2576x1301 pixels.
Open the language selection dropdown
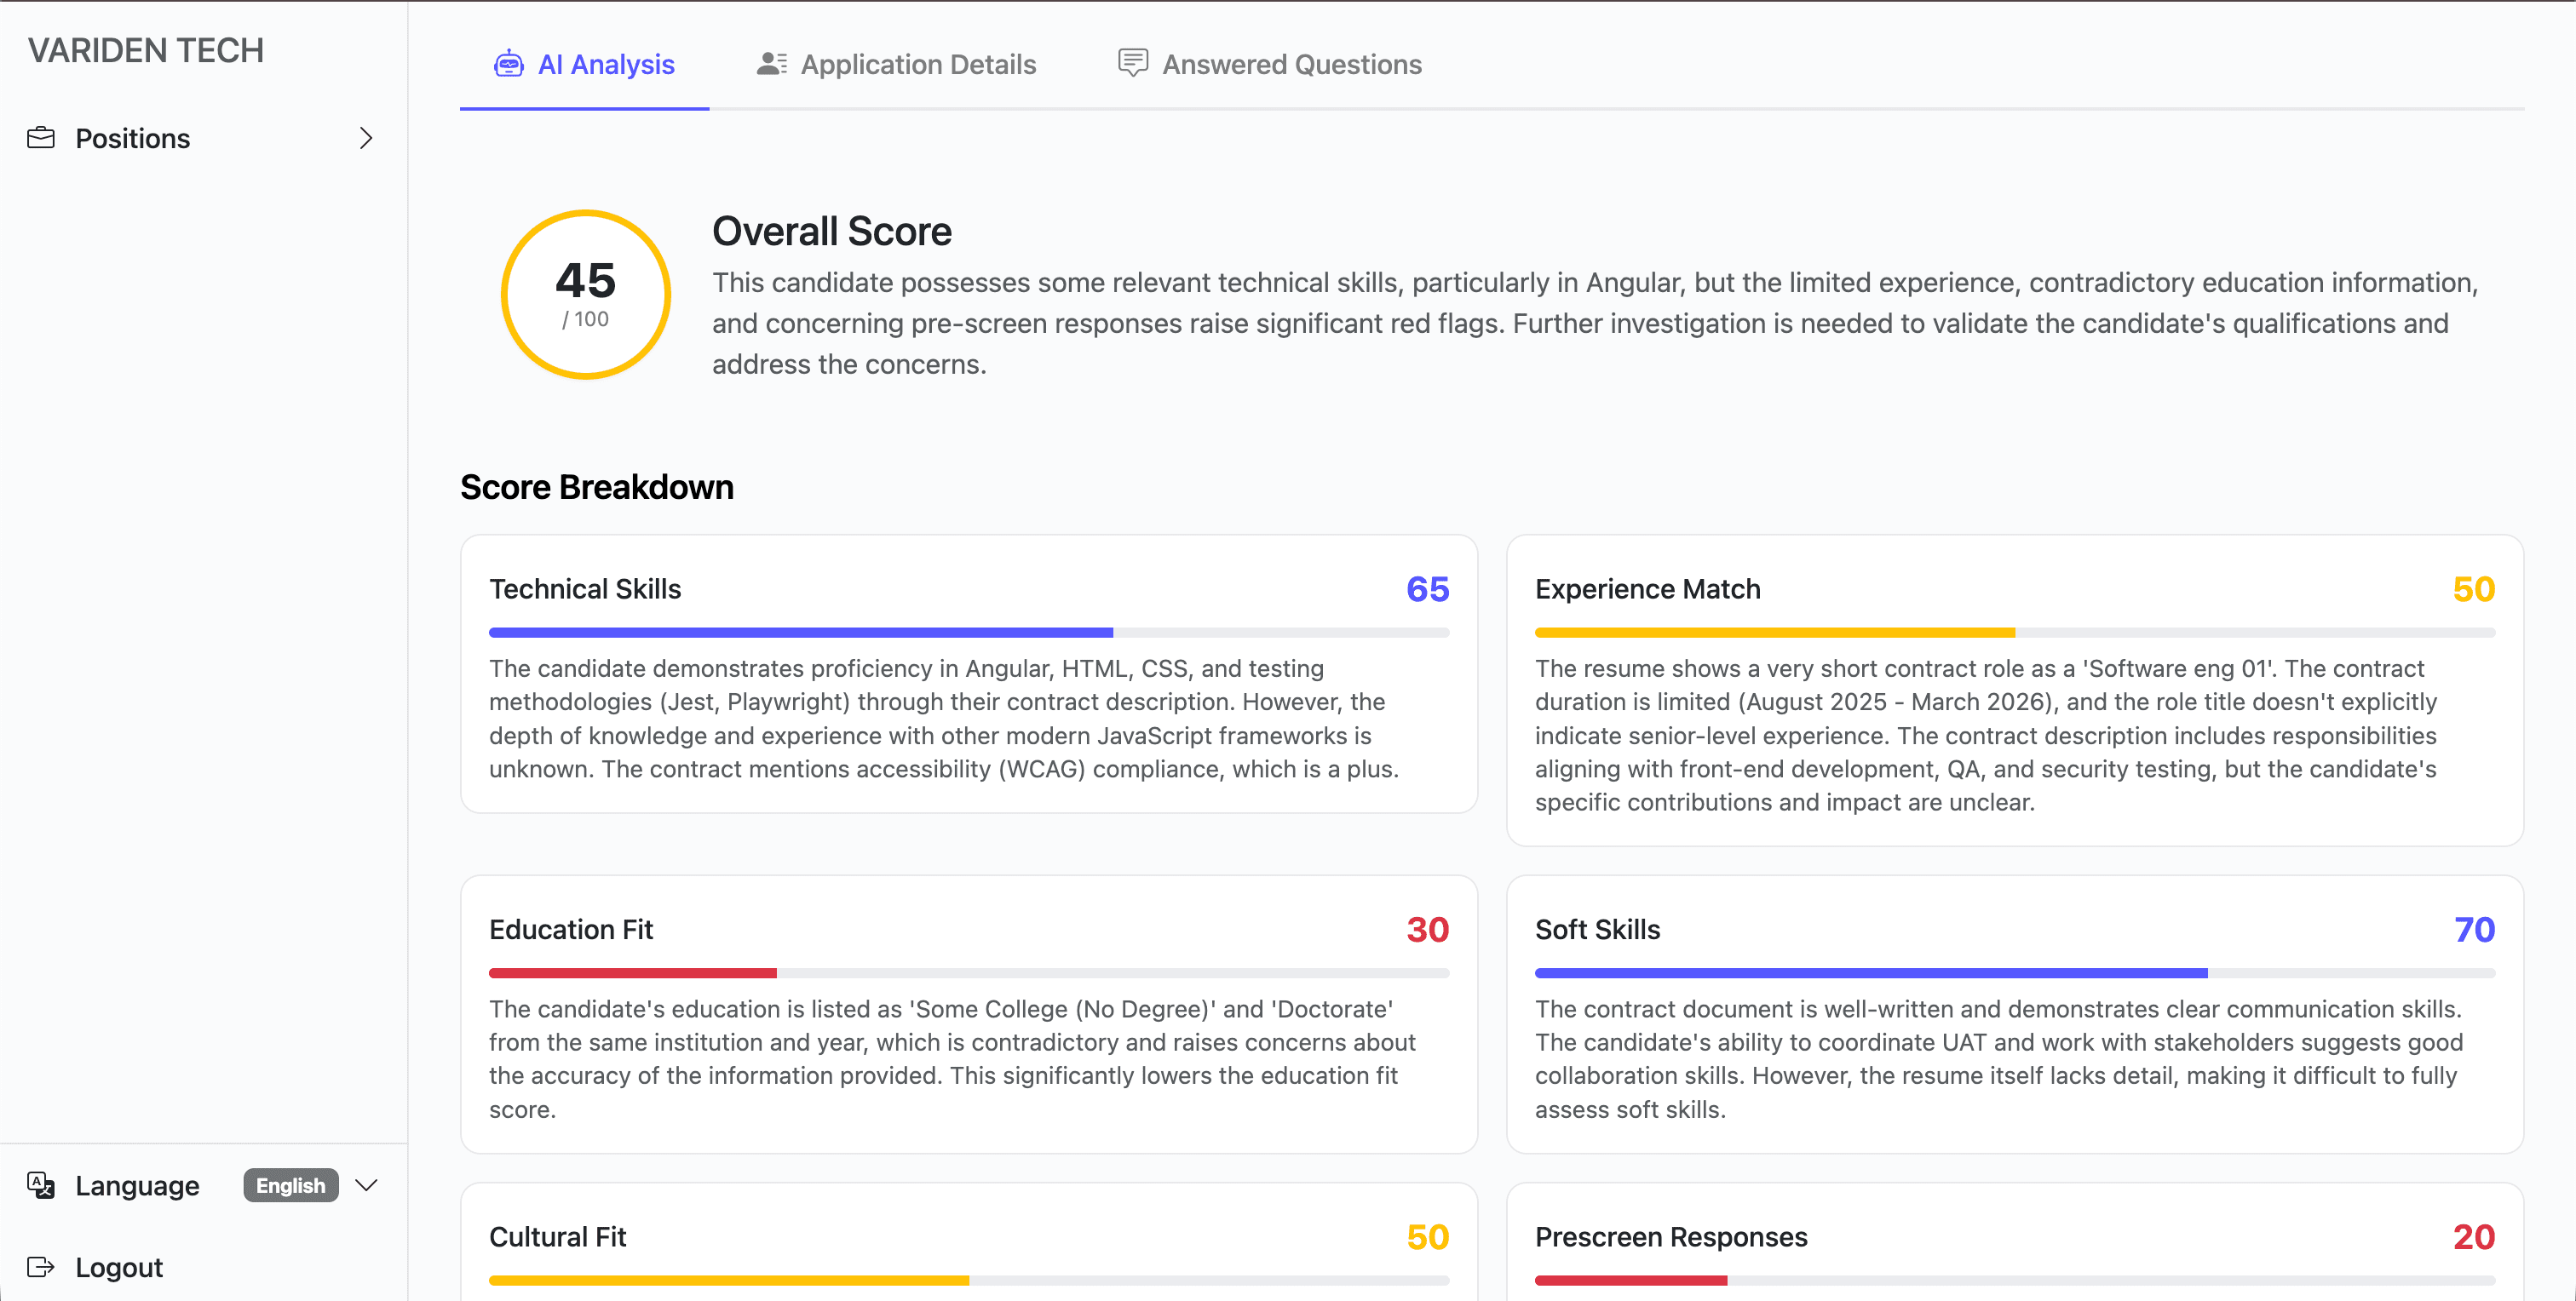pos(366,1185)
